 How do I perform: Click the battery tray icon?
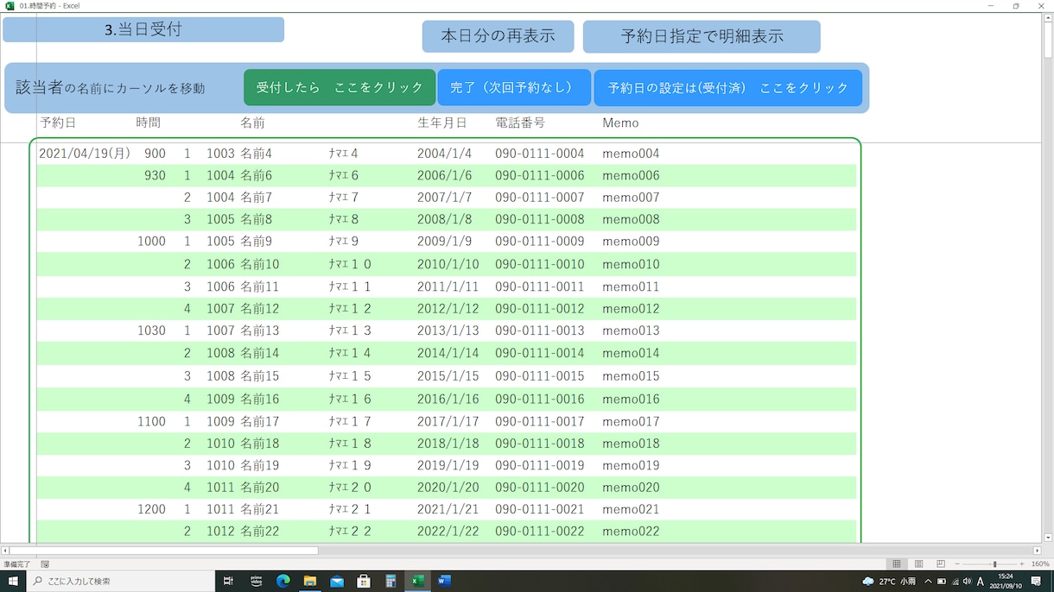[x=942, y=582]
